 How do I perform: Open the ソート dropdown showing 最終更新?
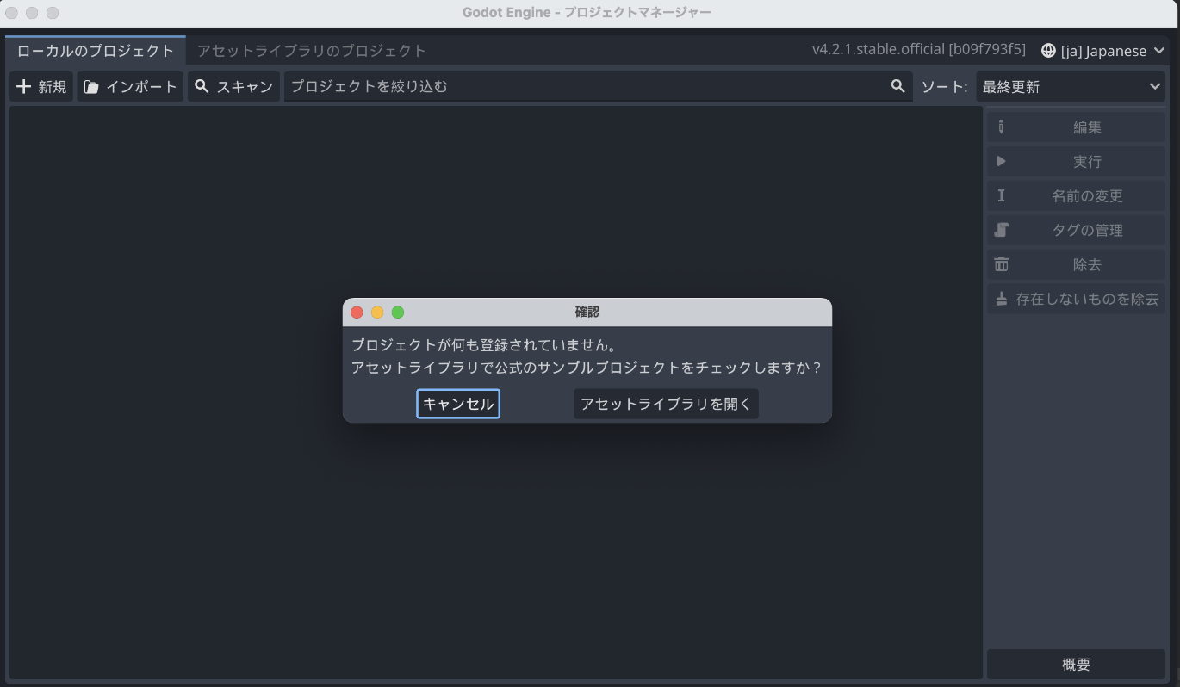click(1071, 86)
